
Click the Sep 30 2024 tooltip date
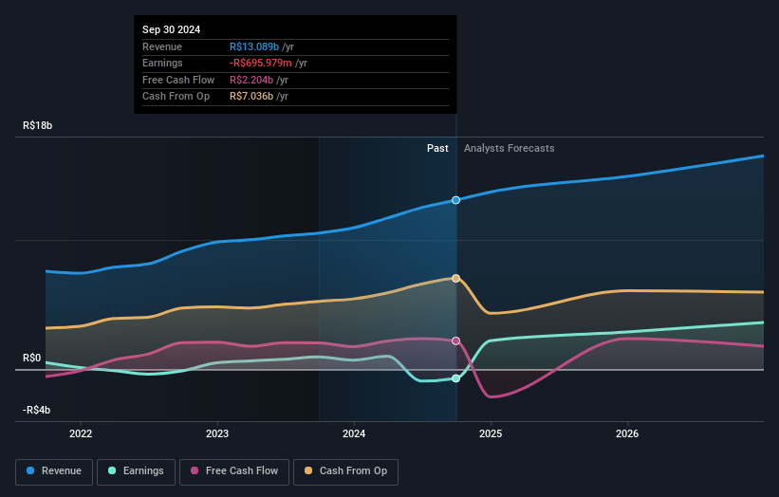tap(172, 29)
